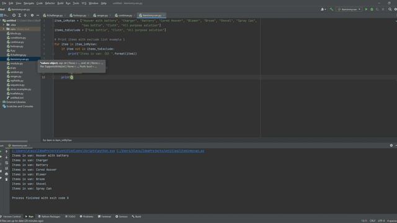Open the View menu
The height and width of the screenshot is (223, 397).
click(x=19, y=3)
